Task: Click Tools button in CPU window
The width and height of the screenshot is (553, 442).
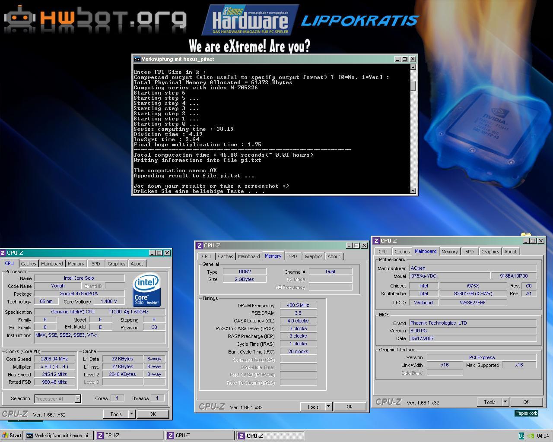Action: 116,414
